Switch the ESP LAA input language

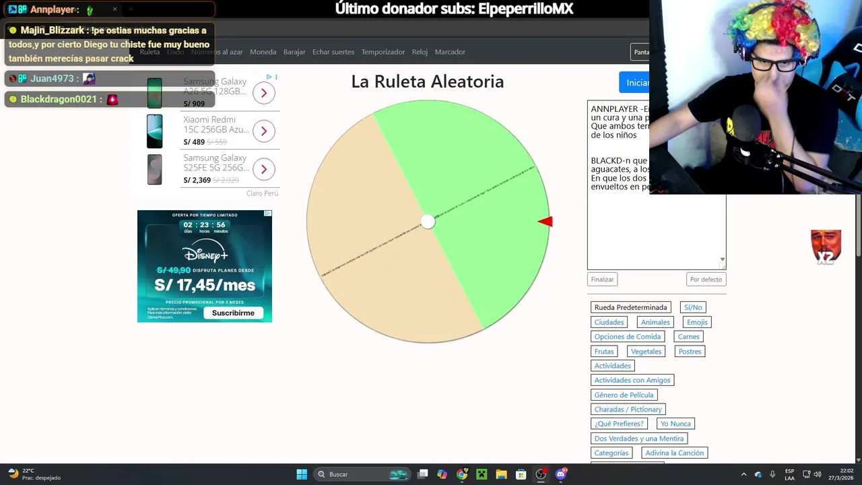(789, 474)
